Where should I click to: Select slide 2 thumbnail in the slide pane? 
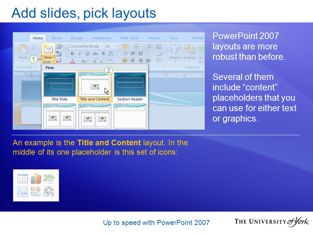[x=31, y=114]
